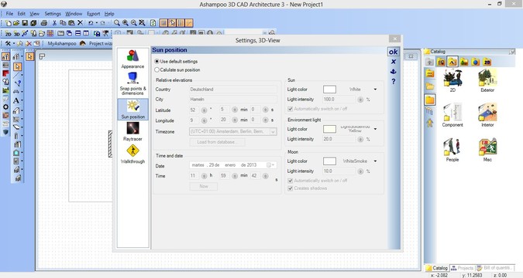Image resolution: width=523 pixels, height=278 pixels.
Task: Open the View menu
Action: (34, 14)
